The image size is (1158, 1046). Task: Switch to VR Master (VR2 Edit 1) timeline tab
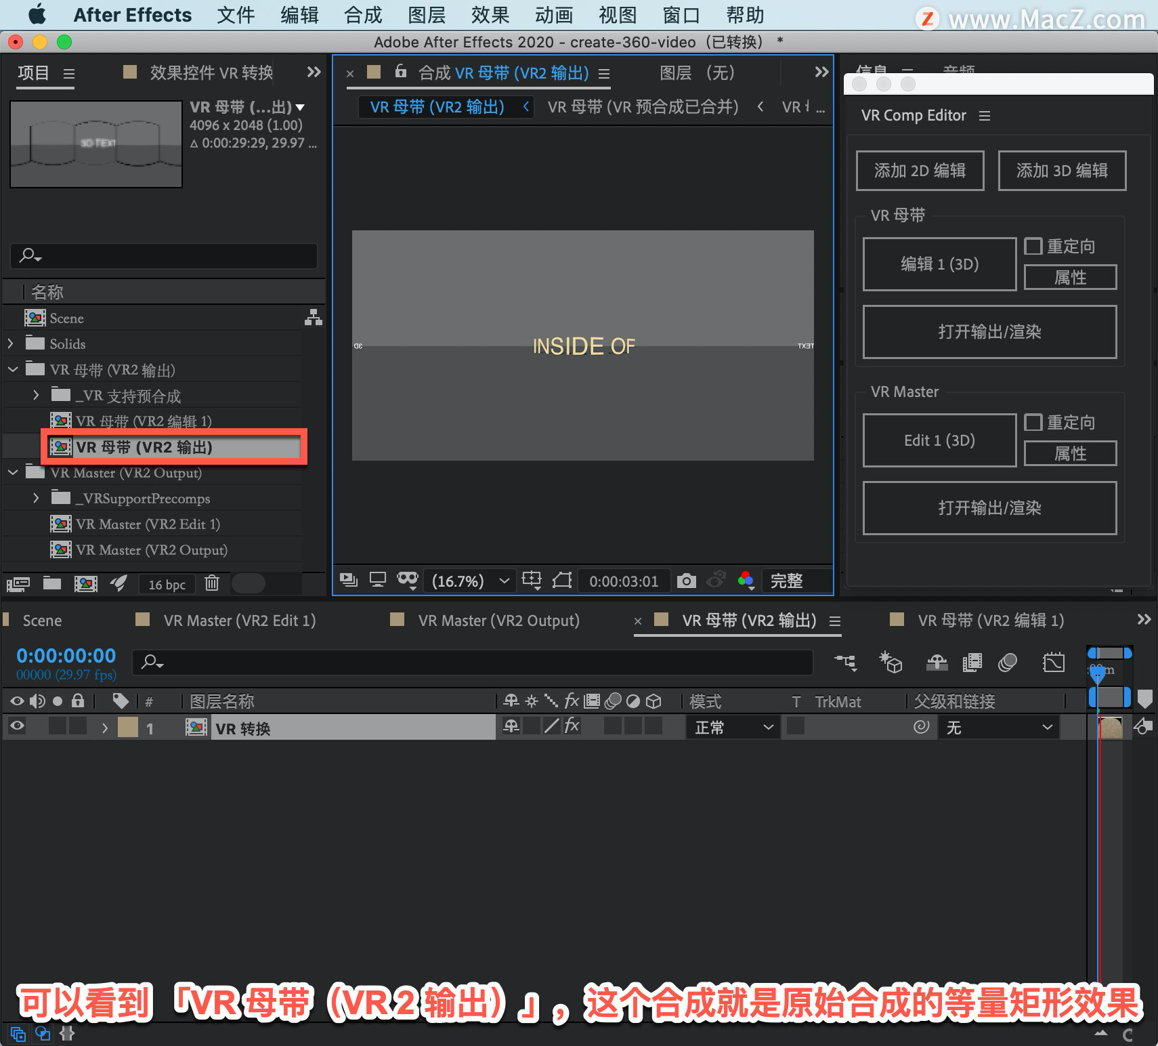[240, 621]
